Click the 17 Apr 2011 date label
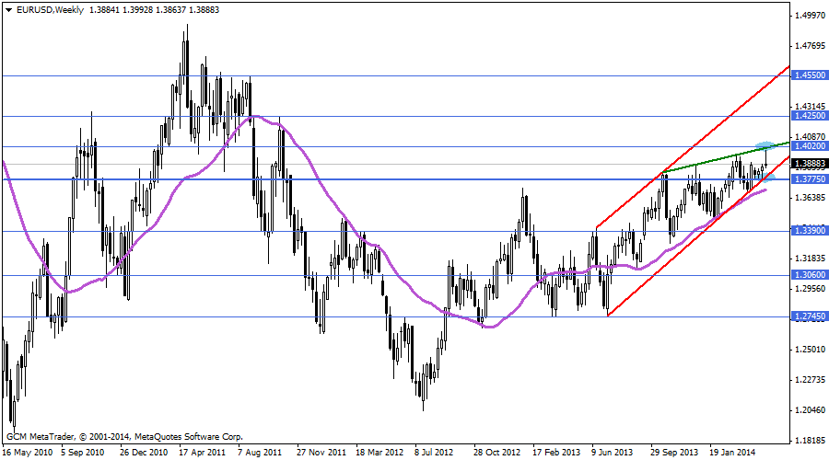Image resolution: width=829 pixels, height=460 pixels. pos(203,453)
